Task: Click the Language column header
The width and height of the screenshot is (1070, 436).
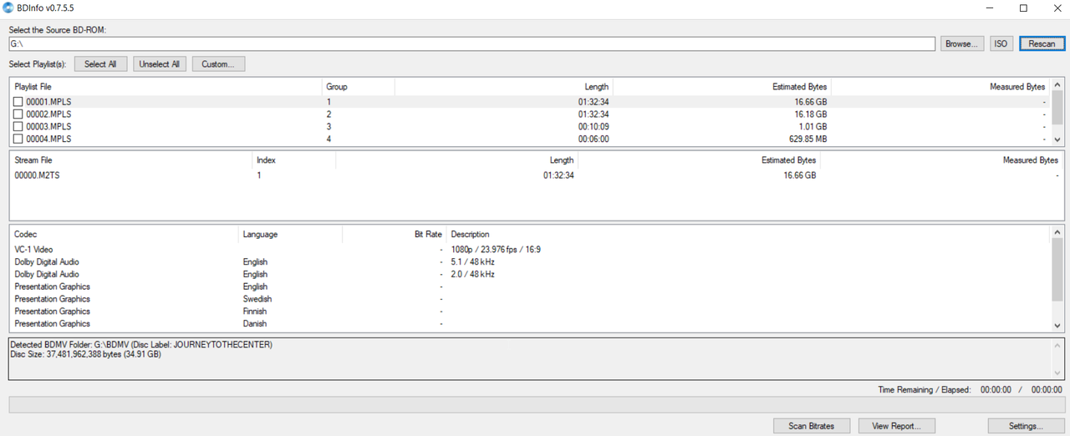Action: [x=291, y=235]
